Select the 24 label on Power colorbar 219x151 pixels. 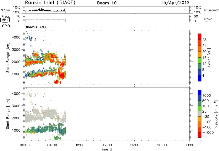[x=204, y=46]
